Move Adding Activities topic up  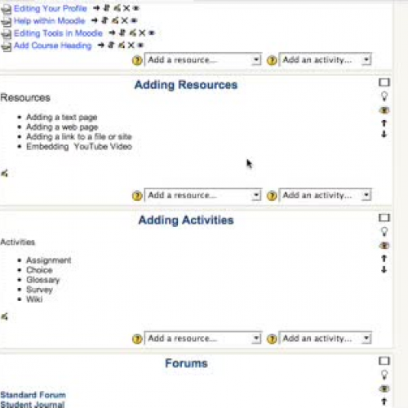[384, 259]
